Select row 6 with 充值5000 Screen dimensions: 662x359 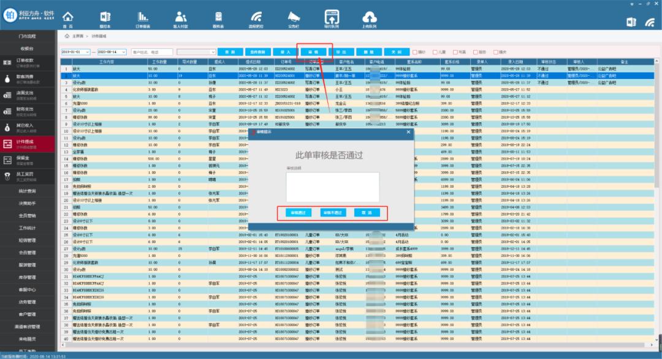358,103
